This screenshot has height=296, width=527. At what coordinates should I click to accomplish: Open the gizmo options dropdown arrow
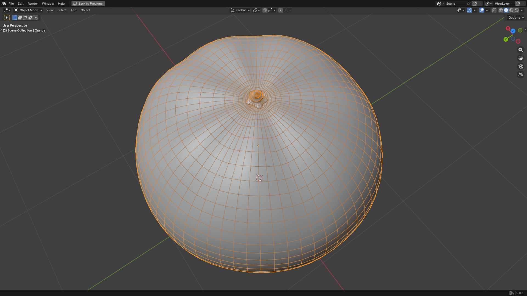475,10
